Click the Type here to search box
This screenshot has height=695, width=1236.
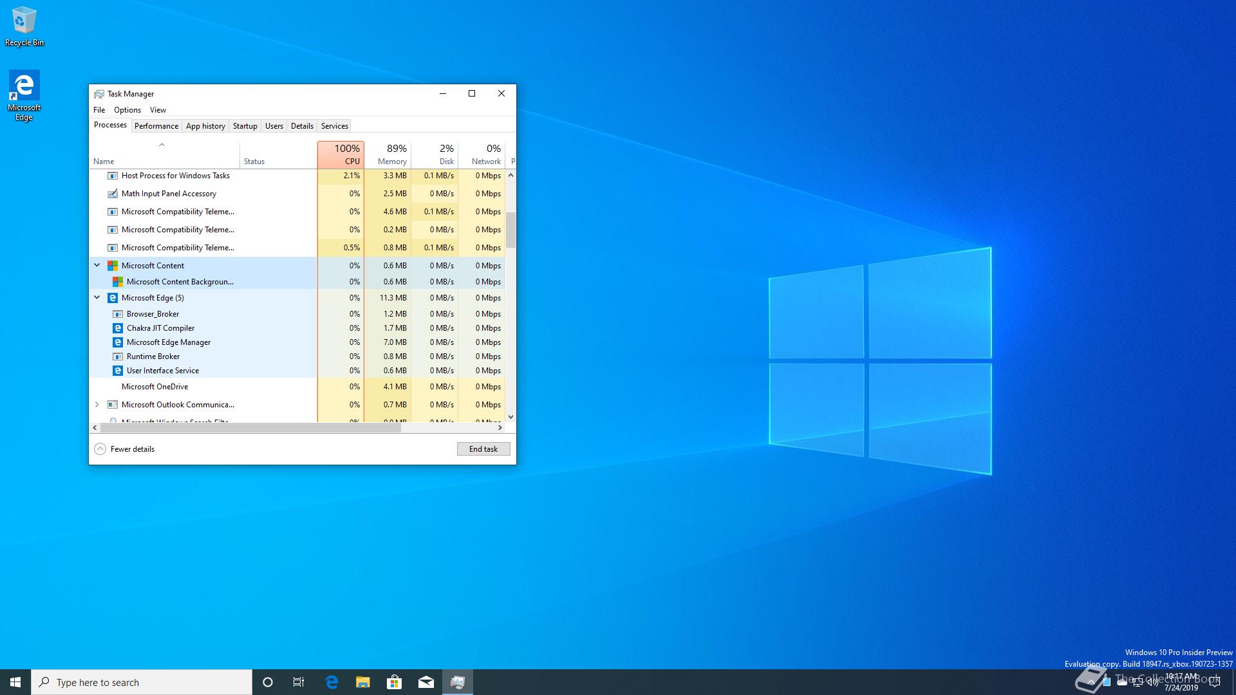tap(142, 682)
